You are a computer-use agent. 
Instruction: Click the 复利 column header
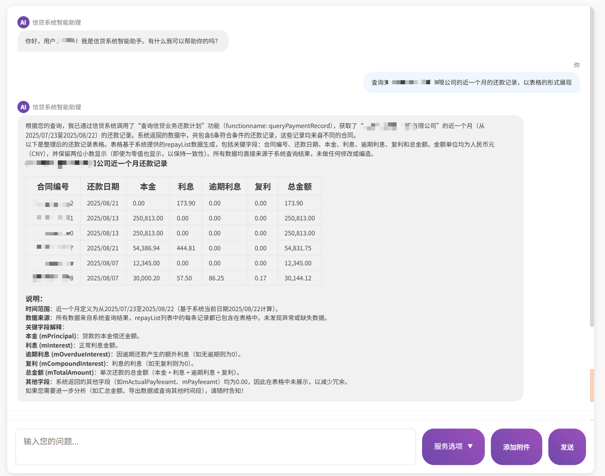pos(263,186)
